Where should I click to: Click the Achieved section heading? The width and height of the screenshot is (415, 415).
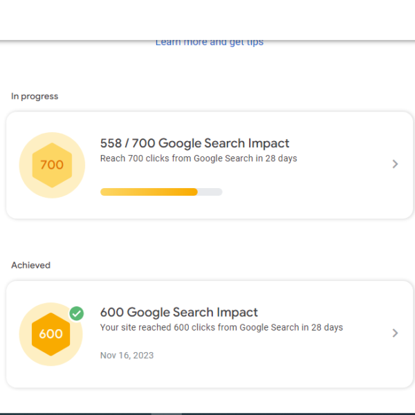click(x=30, y=265)
